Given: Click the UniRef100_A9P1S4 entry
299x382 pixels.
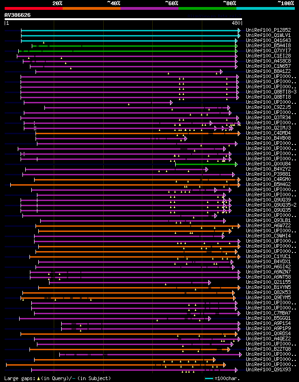Looking at the screenshot, I should (268, 323).
